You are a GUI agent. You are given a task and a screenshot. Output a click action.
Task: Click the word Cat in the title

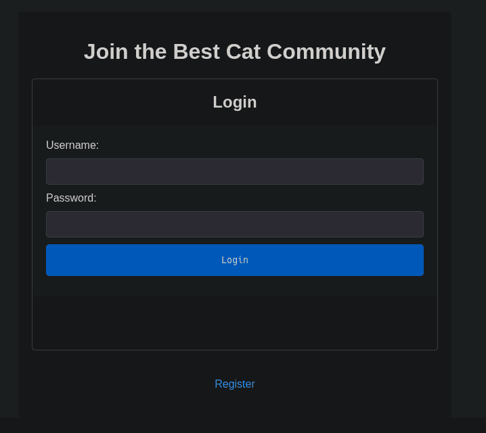pos(243,51)
